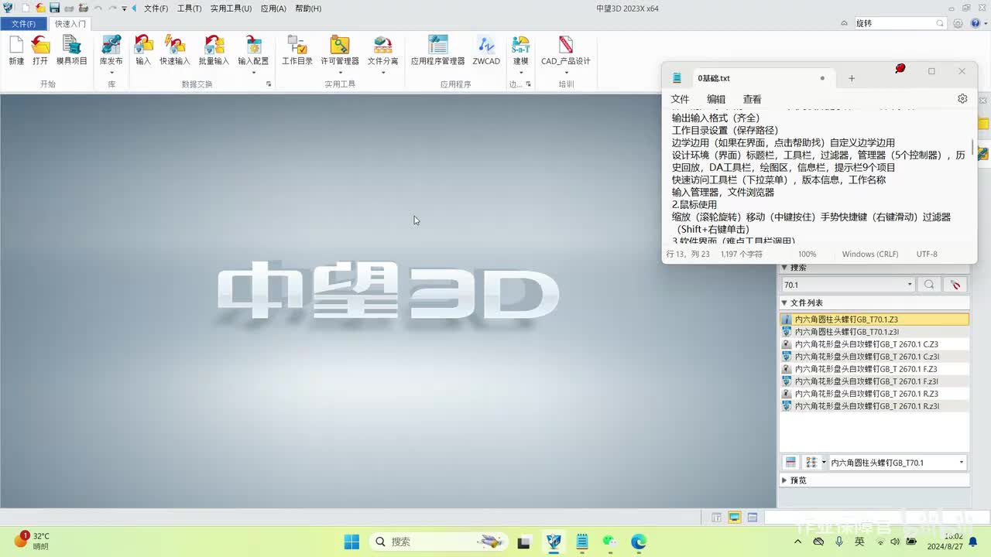
Task: Open the 输入配置 dropdown arrow
Action: click(x=253, y=73)
